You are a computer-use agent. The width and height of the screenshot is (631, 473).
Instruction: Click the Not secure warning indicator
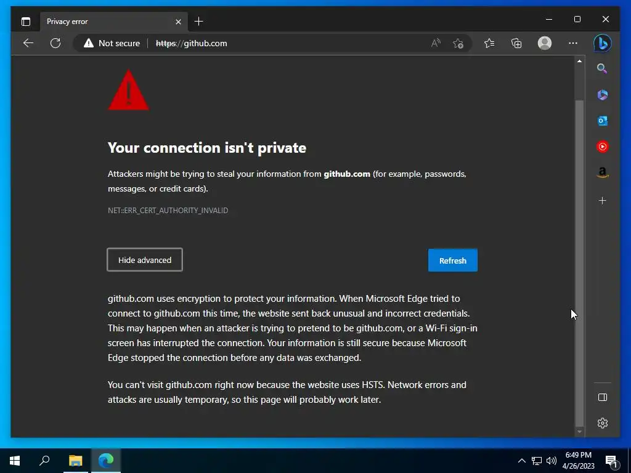pos(112,43)
